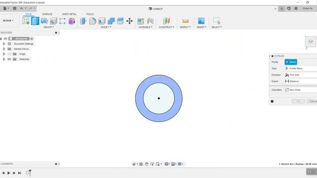Open the Modify menu
Screen dimensions: 317x178
pyautogui.click(x=106, y=27)
